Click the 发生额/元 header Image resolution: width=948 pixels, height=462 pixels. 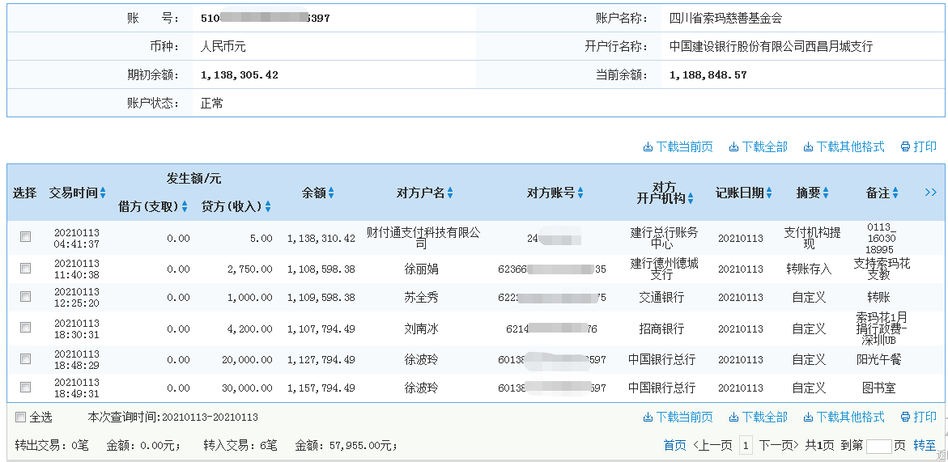(x=193, y=179)
